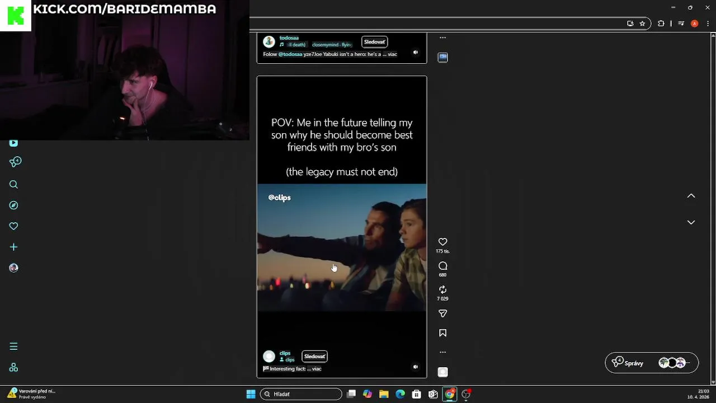Expand todosaa caption with viac
The image size is (716, 403).
coord(392,54)
